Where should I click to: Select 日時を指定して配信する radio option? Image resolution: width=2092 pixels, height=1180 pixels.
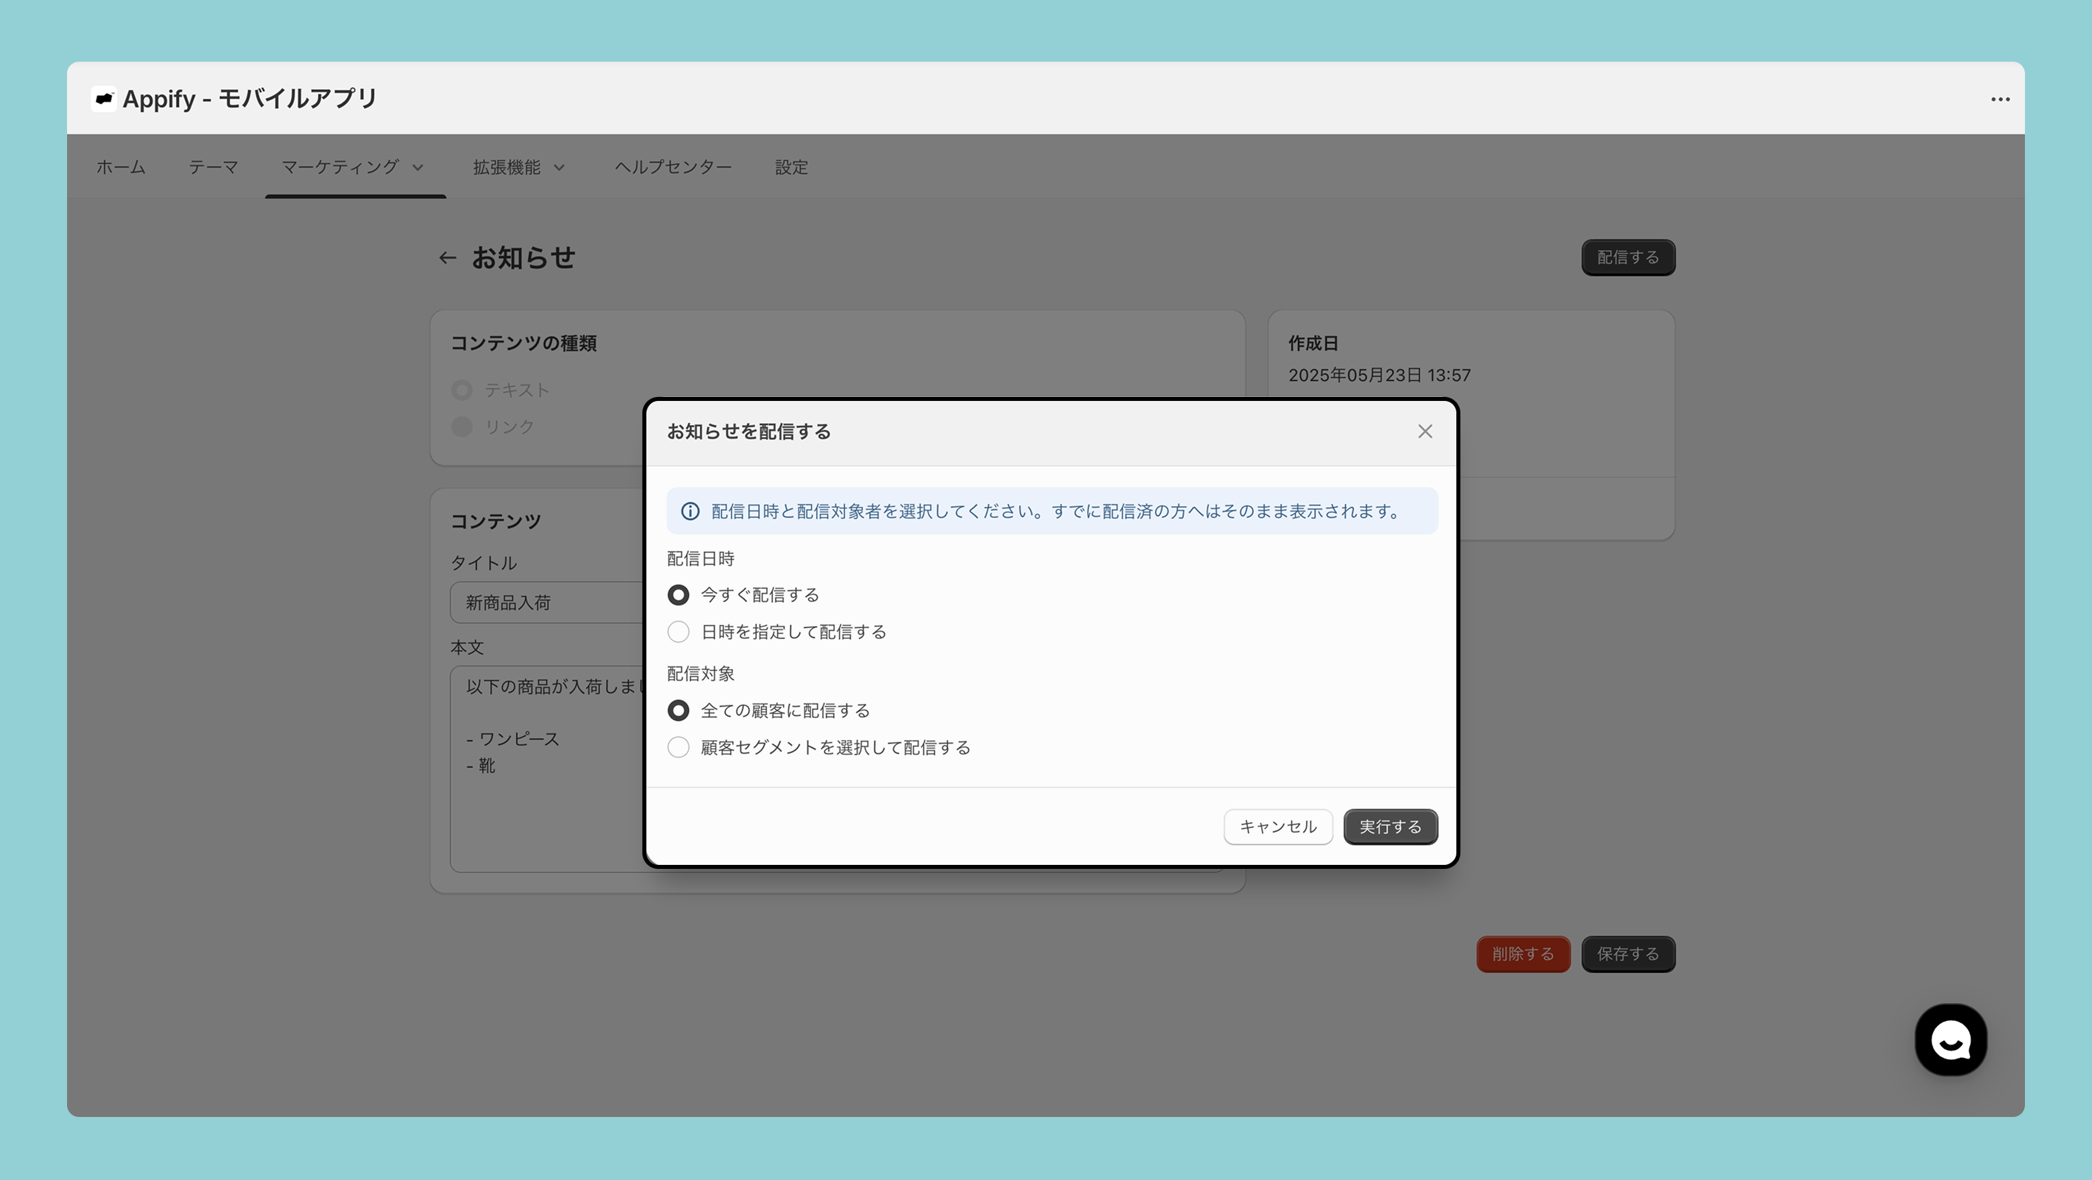(x=678, y=632)
